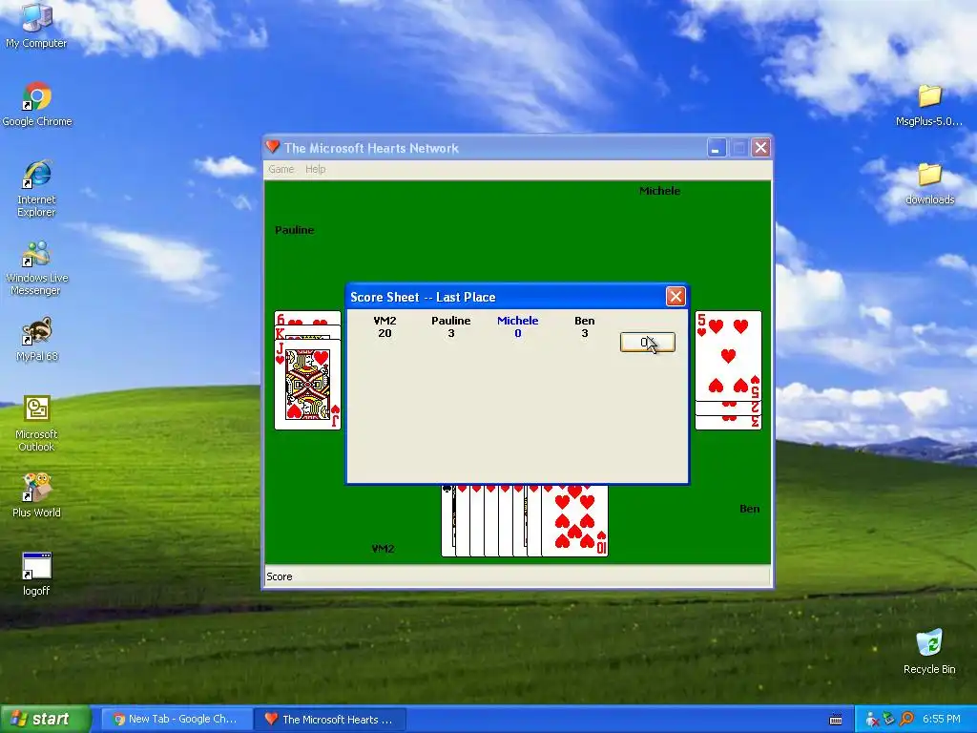
Task: Open Plus World desktop shortcut
Action: pyautogui.click(x=36, y=495)
